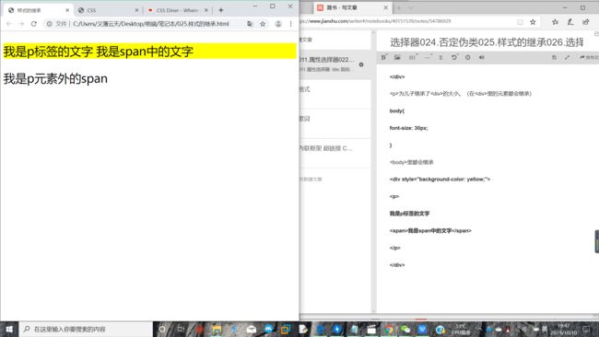
Task: Open Google Chrome from the taskbar
Action: (x=389, y=329)
